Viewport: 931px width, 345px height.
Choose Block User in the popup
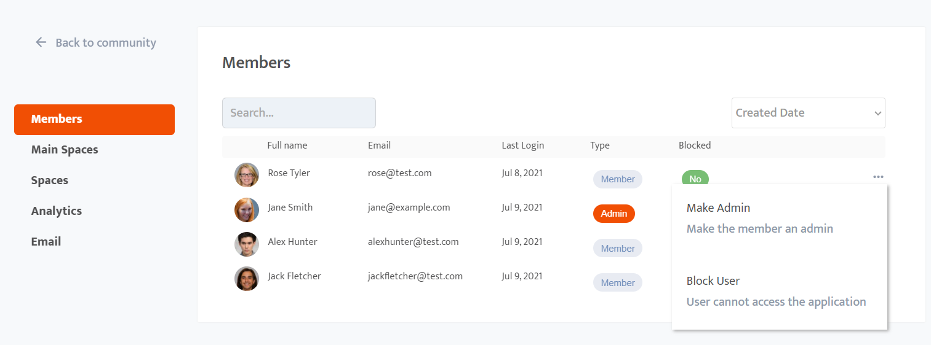(713, 281)
